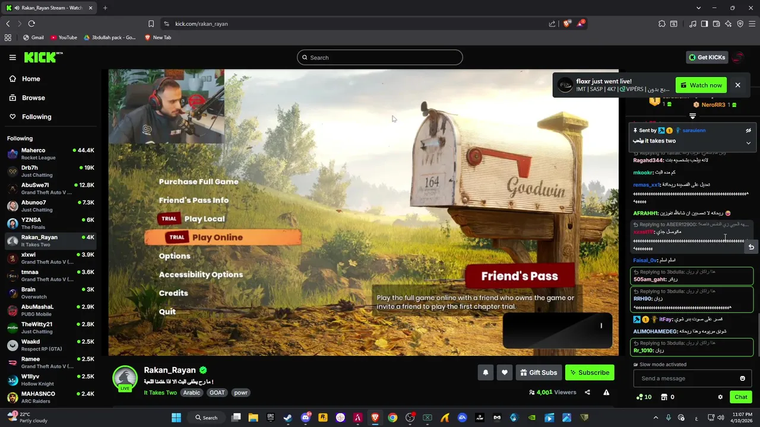Viewport: 760px width, 427px height.
Task: Click the Brave Shields lion icon
Action: click(566, 24)
